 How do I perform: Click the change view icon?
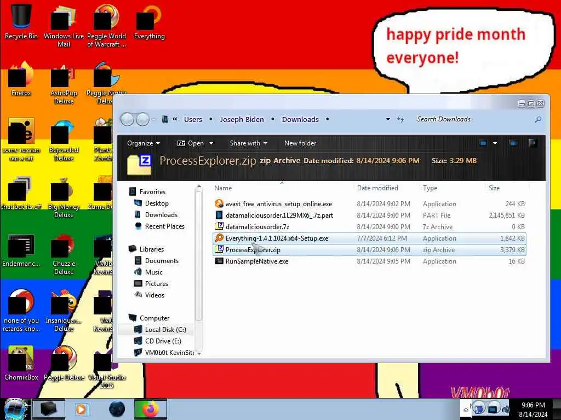483,143
